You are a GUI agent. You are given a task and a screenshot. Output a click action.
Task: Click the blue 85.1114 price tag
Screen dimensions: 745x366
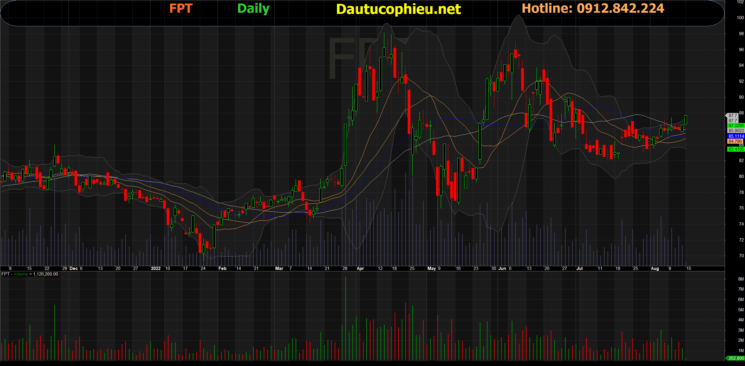pos(736,136)
